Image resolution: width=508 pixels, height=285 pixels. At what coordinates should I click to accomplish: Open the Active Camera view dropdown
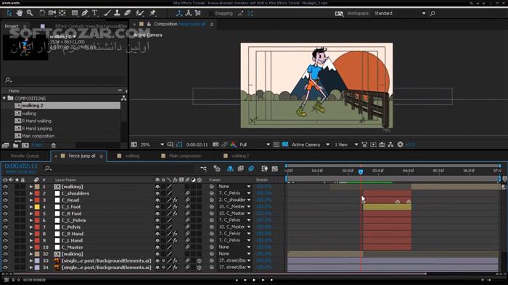pos(311,145)
